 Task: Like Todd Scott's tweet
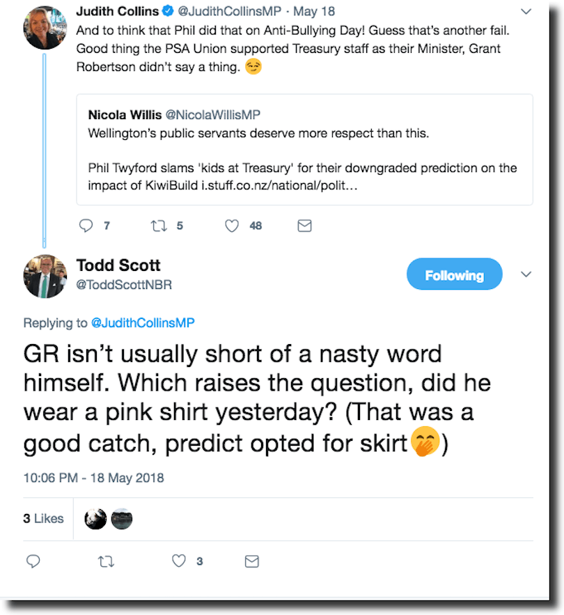(x=180, y=561)
